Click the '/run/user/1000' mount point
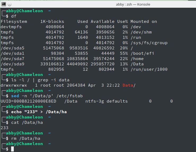 (x=149, y=69)
